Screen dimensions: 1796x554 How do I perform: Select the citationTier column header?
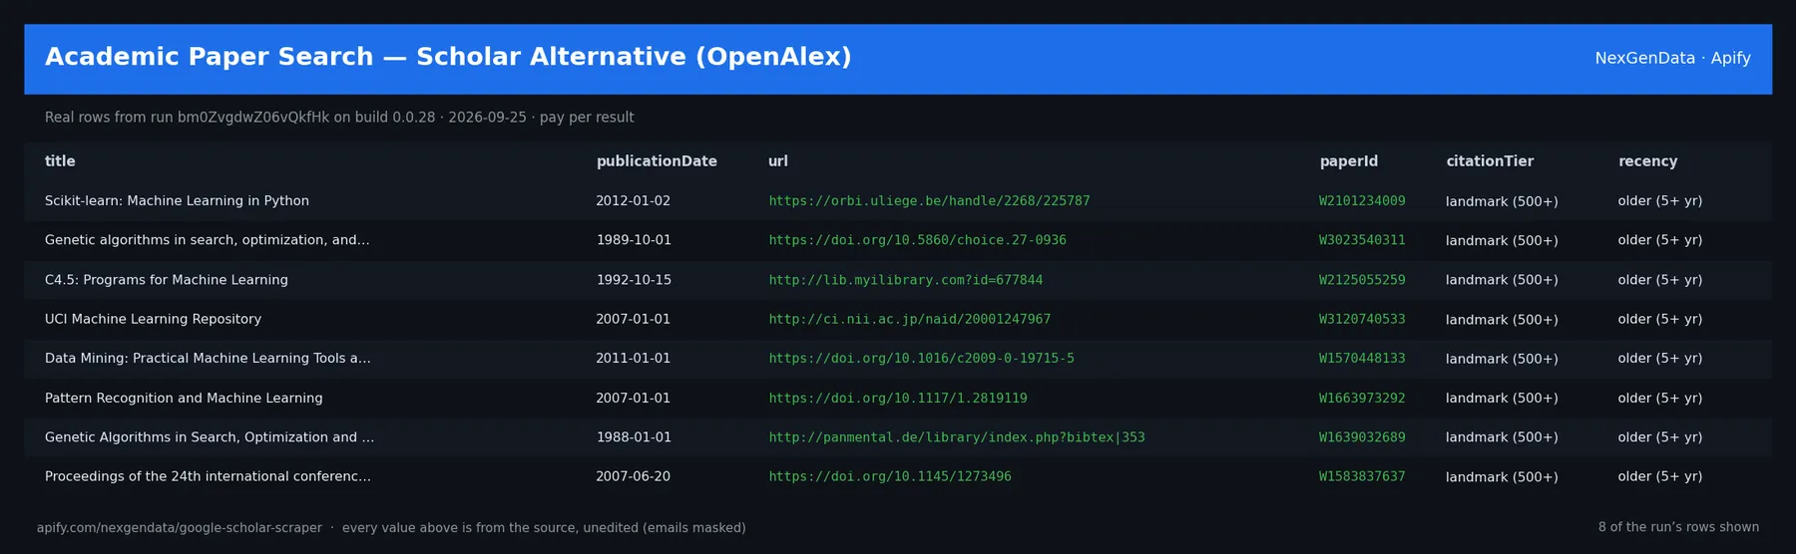click(x=1490, y=161)
